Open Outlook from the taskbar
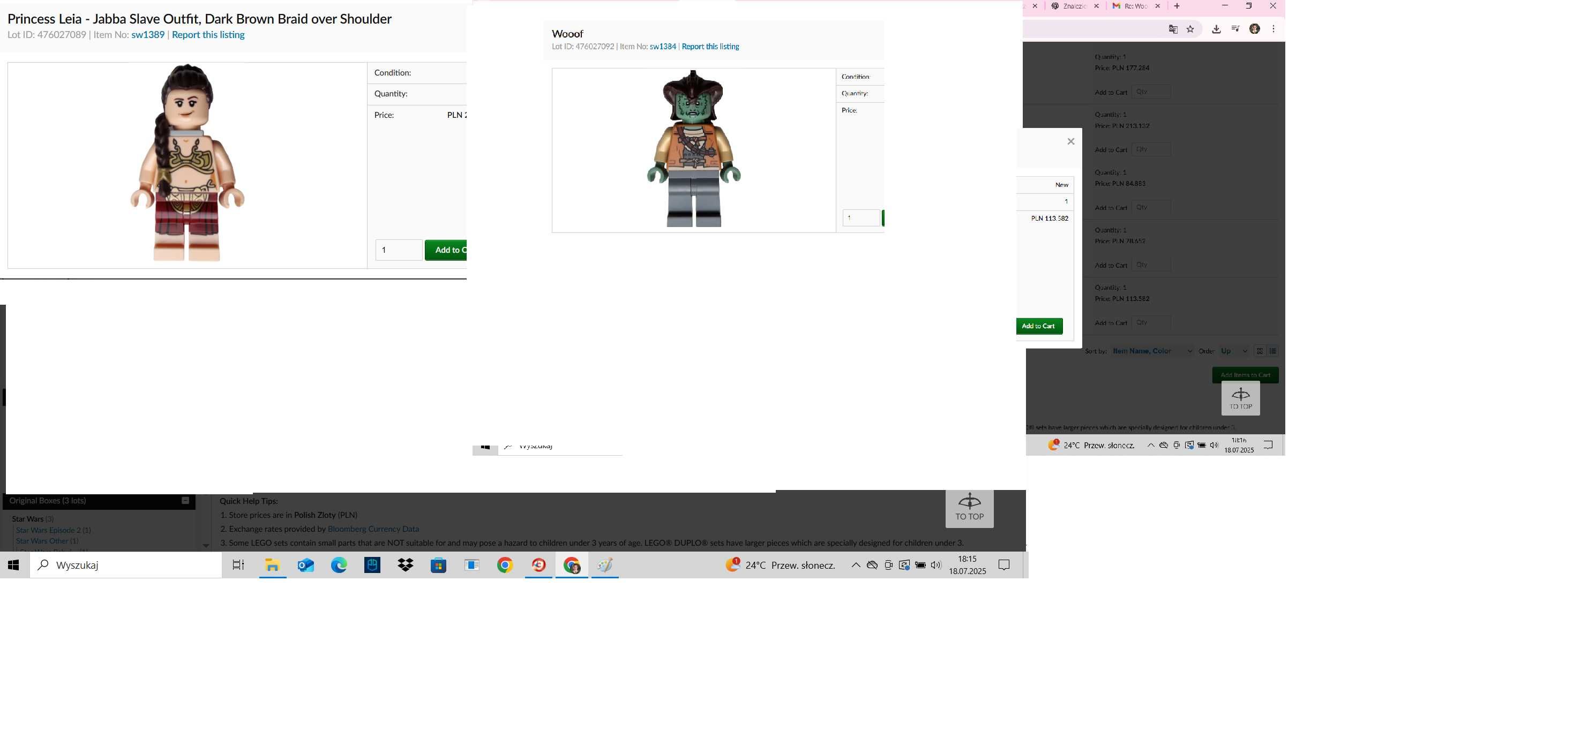This screenshot has height=739, width=1573. point(306,565)
